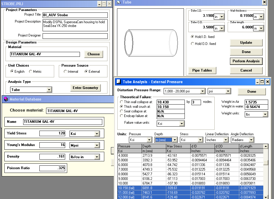
Task: Click the Depth column header
Action: [x=154, y=146]
